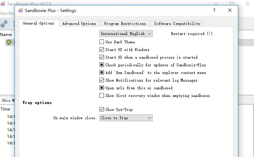Open the Close to Tray dropdown
This screenshot has height=157, width=254.
pyautogui.click(x=126, y=118)
